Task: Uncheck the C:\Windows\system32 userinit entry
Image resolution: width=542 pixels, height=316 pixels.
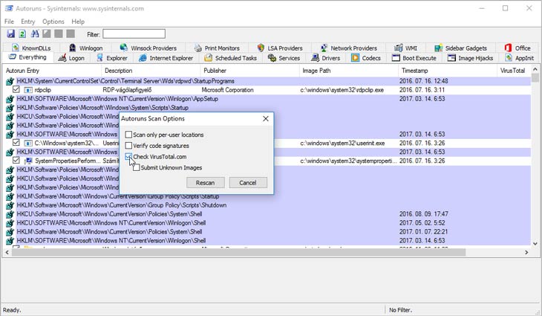Action: (16, 143)
